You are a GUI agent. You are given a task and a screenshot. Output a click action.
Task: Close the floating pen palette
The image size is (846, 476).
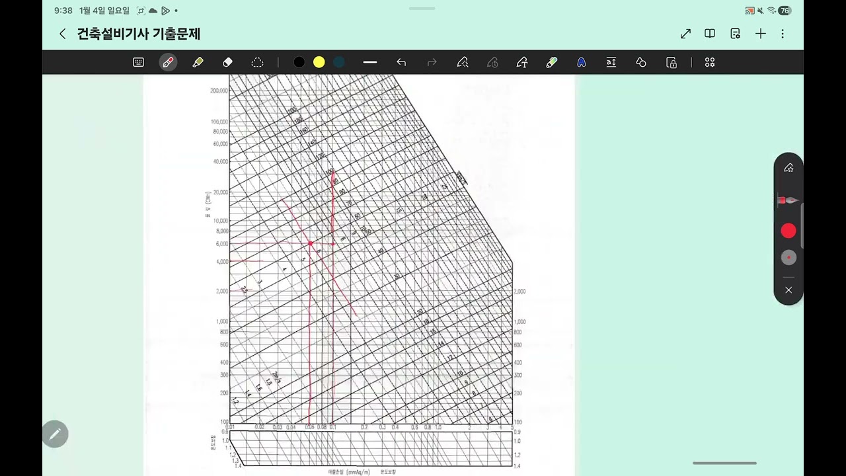(788, 290)
